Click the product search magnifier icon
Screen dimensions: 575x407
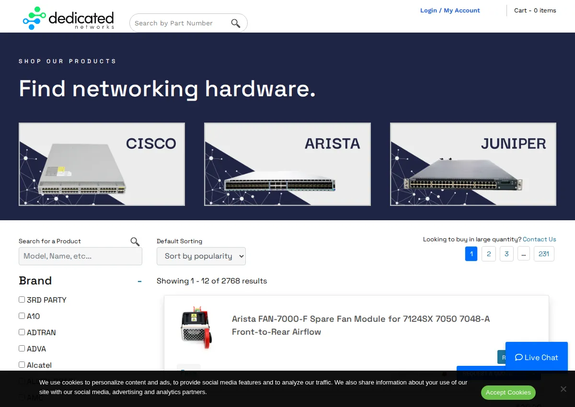[x=135, y=241]
